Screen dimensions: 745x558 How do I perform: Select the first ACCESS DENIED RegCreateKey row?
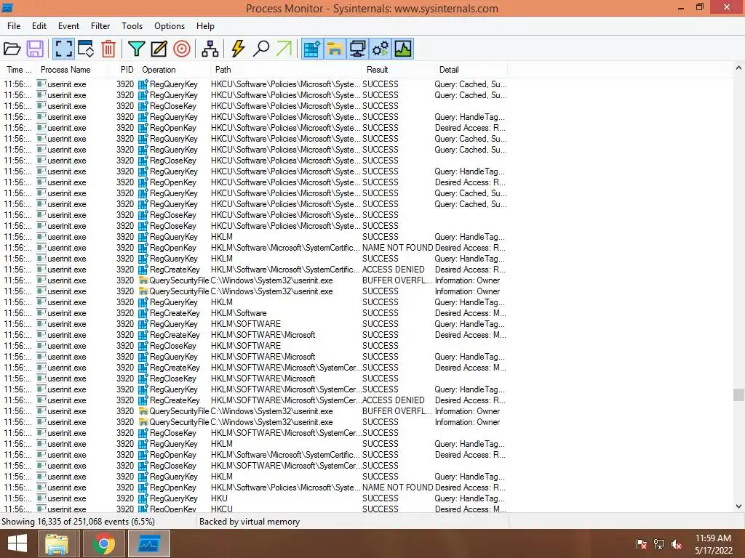pyautogui.click(x=255, y=270)
